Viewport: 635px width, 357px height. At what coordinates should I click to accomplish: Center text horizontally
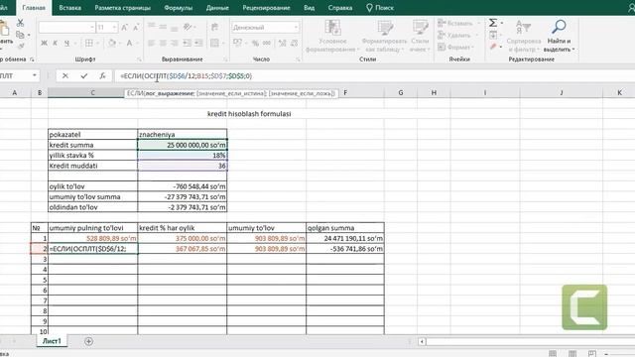[x=163, y=43]
